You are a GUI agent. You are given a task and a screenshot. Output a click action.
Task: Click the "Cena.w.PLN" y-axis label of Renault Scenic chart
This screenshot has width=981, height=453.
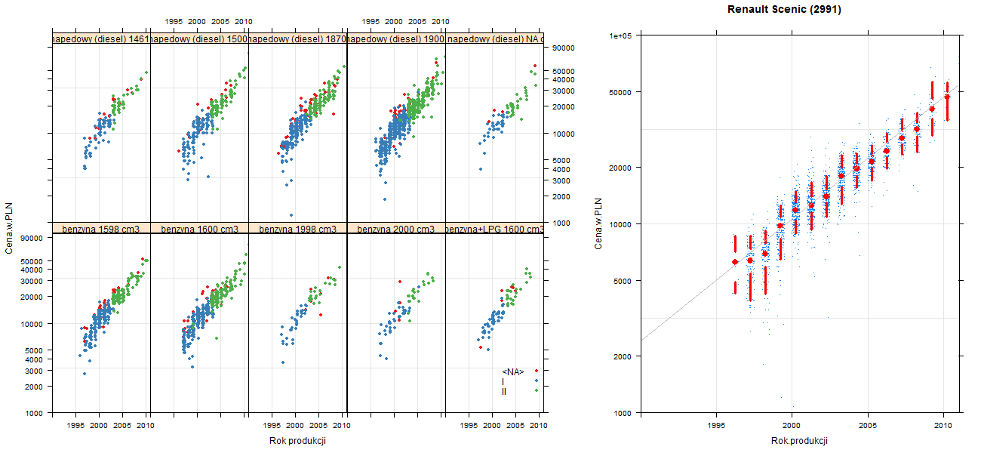pos(598,223)
